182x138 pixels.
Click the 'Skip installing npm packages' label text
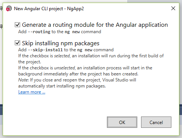point(61,43)
